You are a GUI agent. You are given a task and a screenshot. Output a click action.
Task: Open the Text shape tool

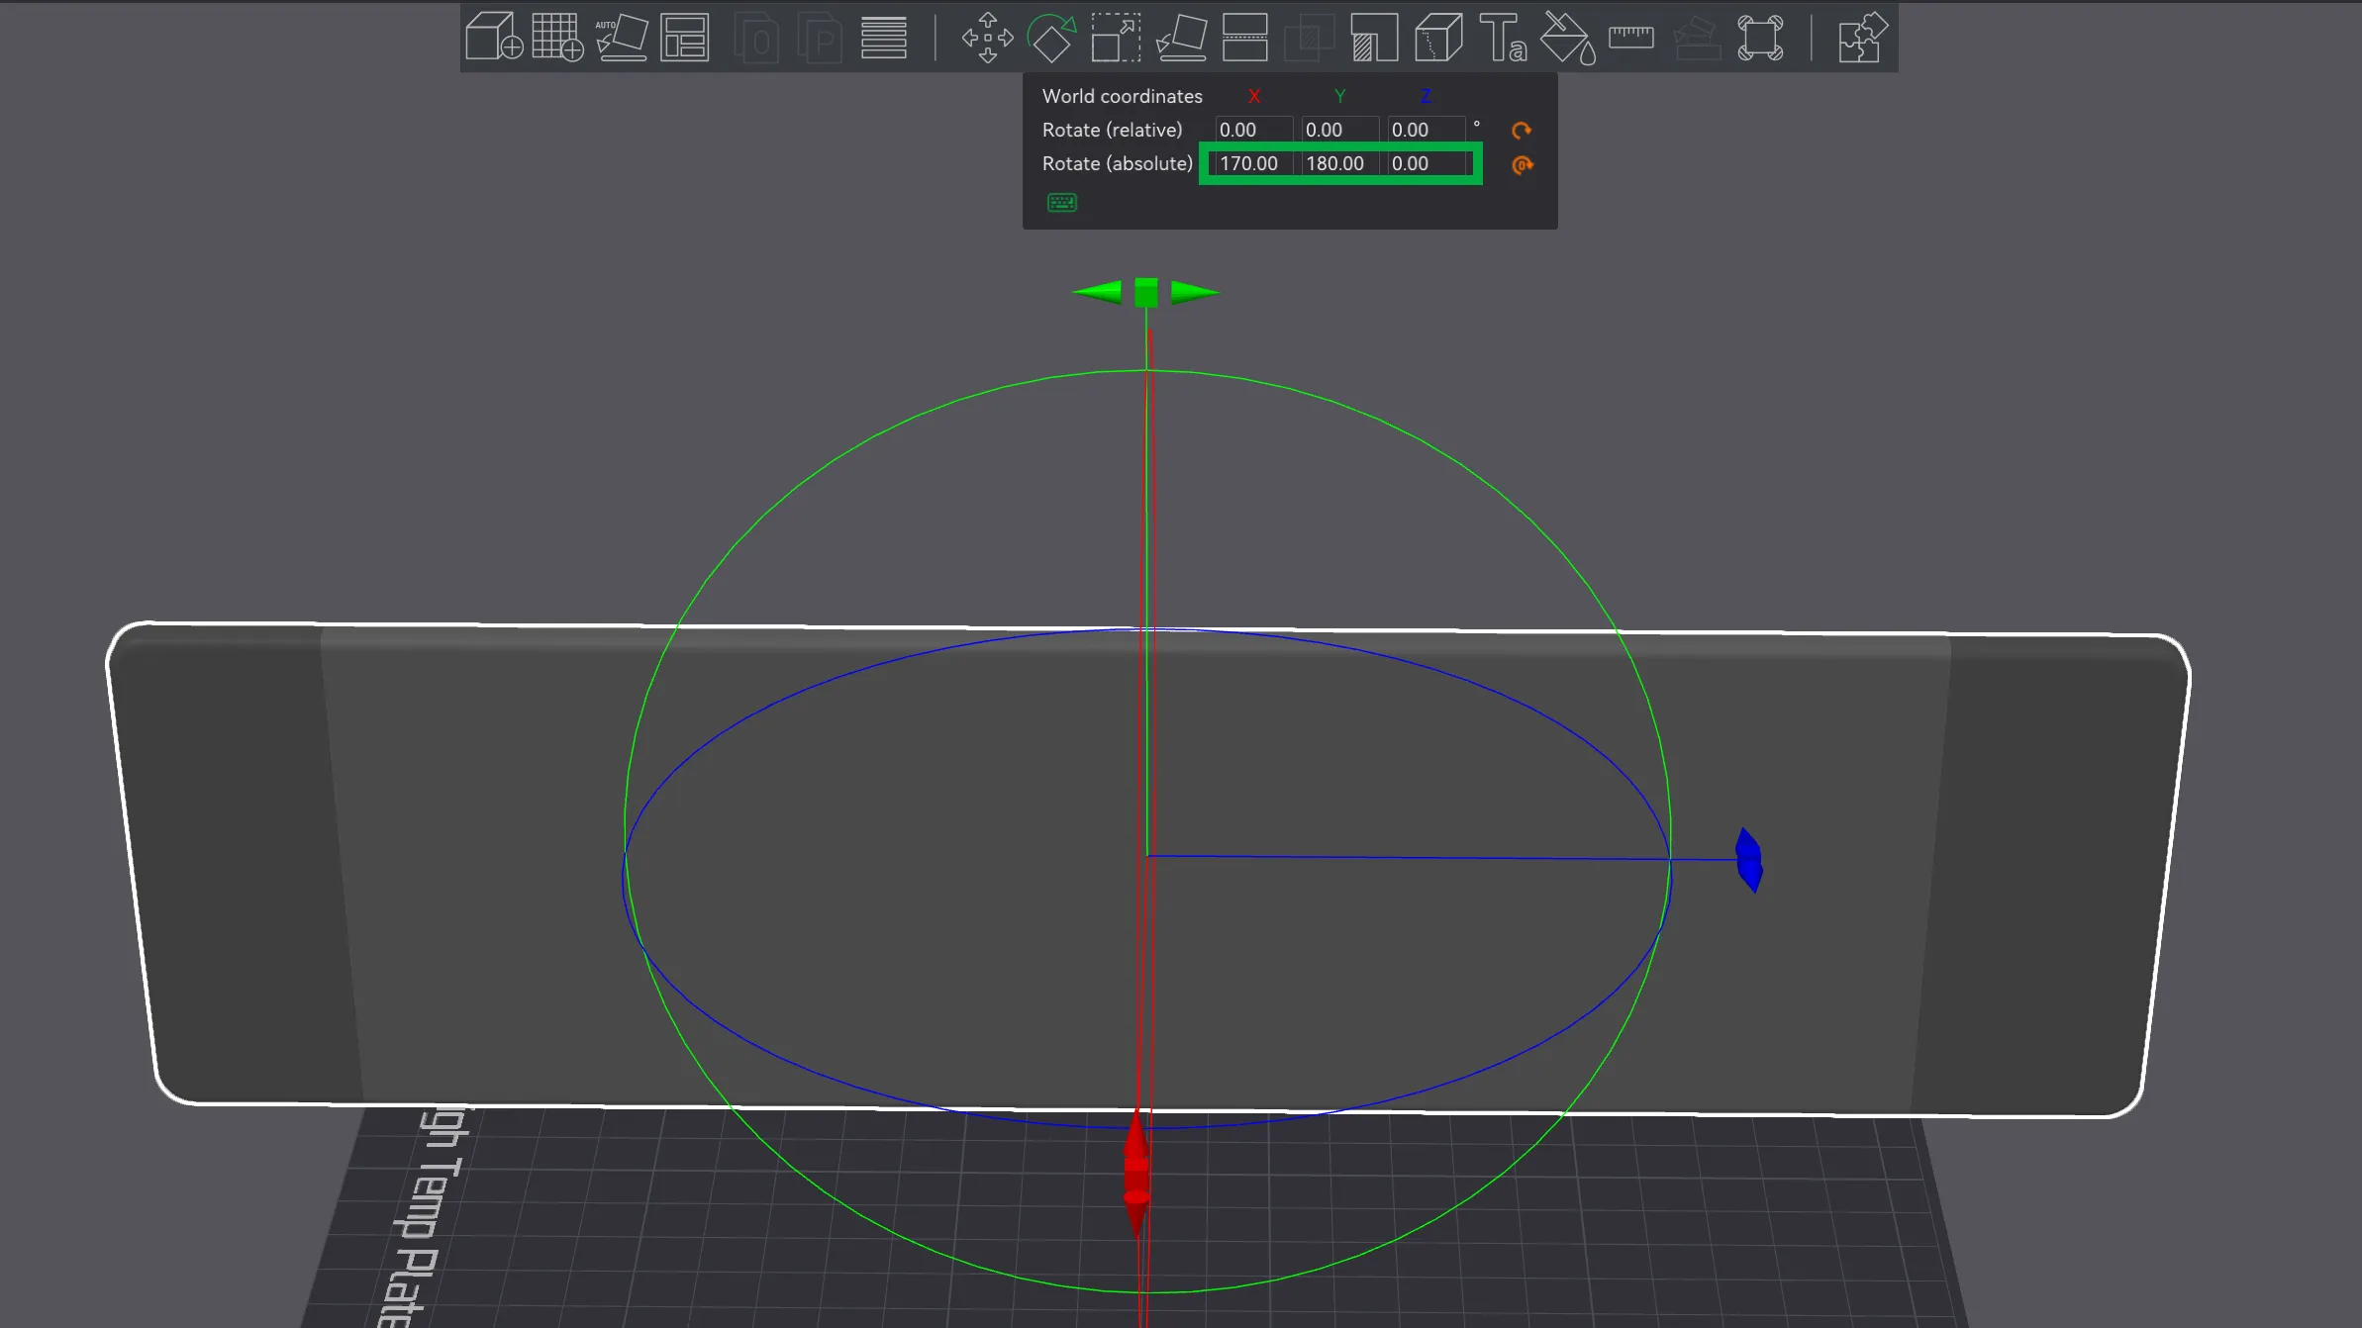[1503, 38]
